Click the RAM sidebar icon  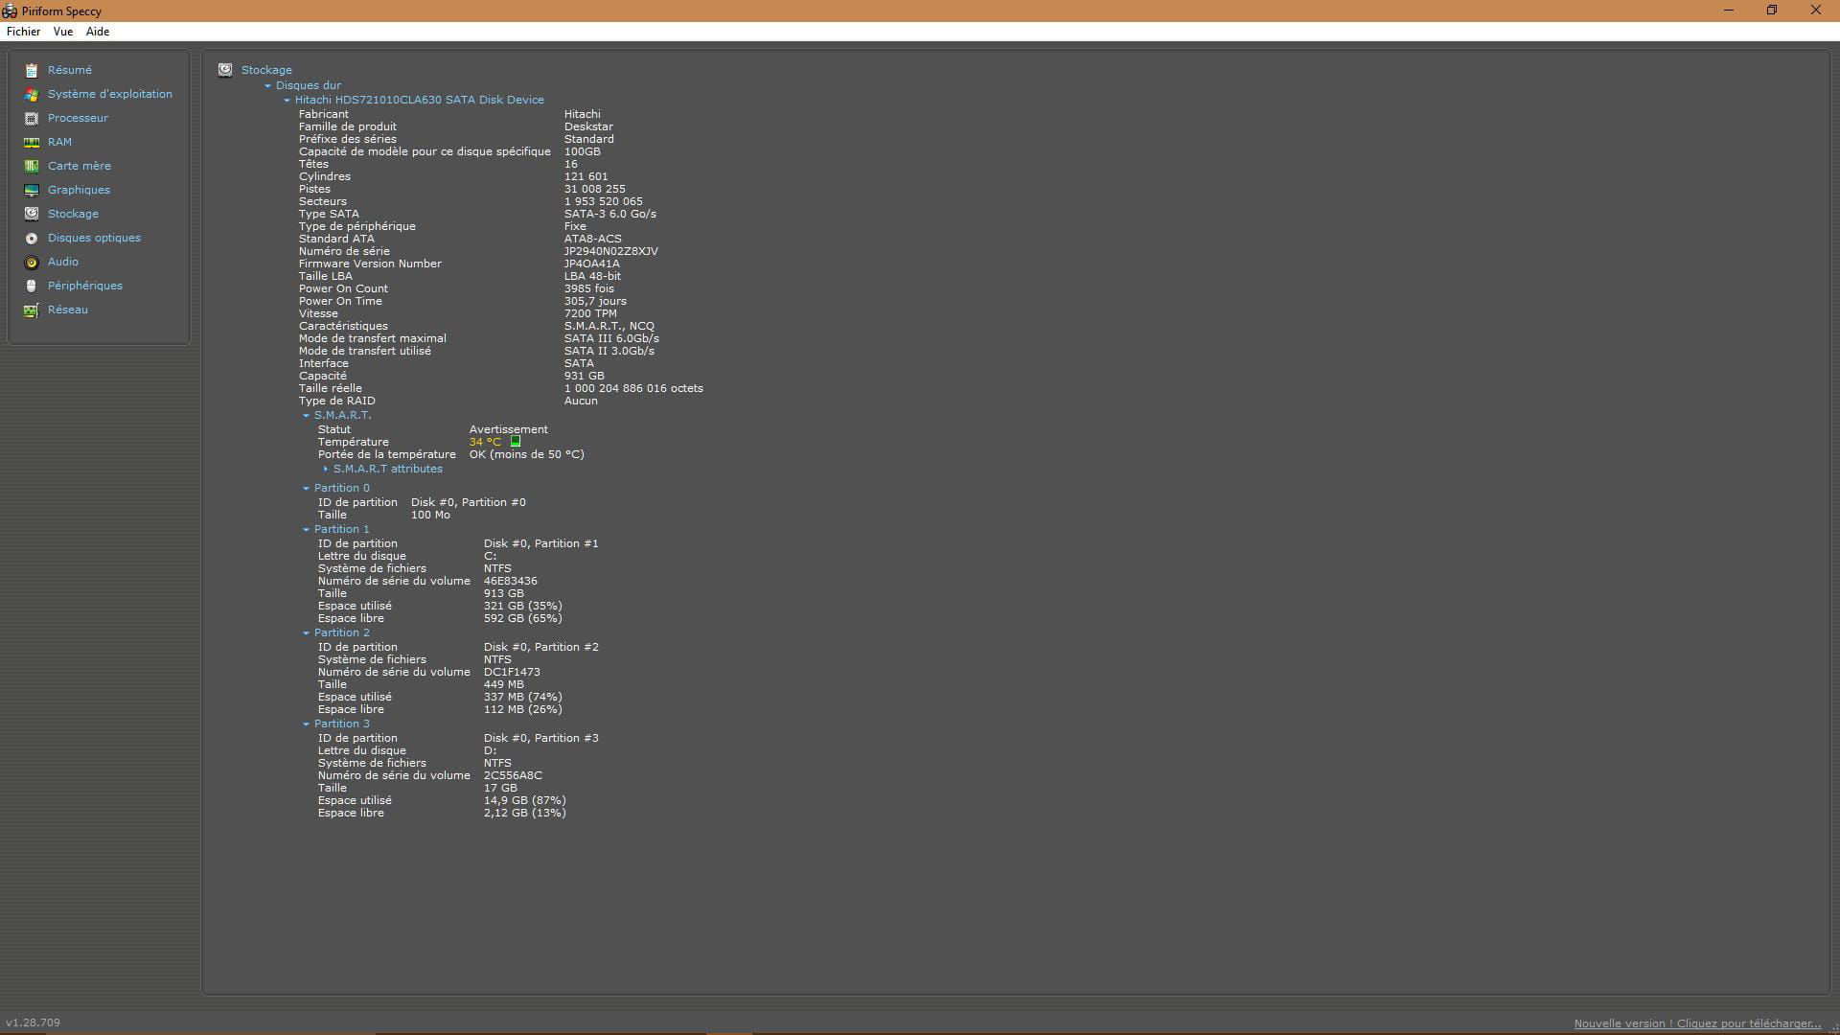pos(32,142)
